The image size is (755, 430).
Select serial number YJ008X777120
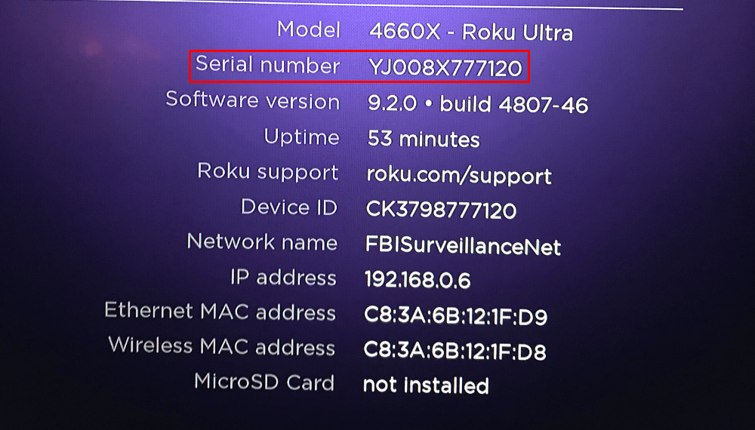pos(445,67)
